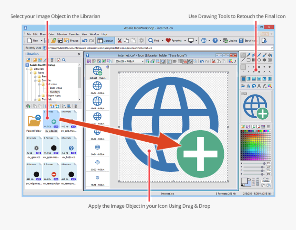Select the gradient rectangle tool
Viewport: 296px width, 230px height.
(x=254, y=60)
